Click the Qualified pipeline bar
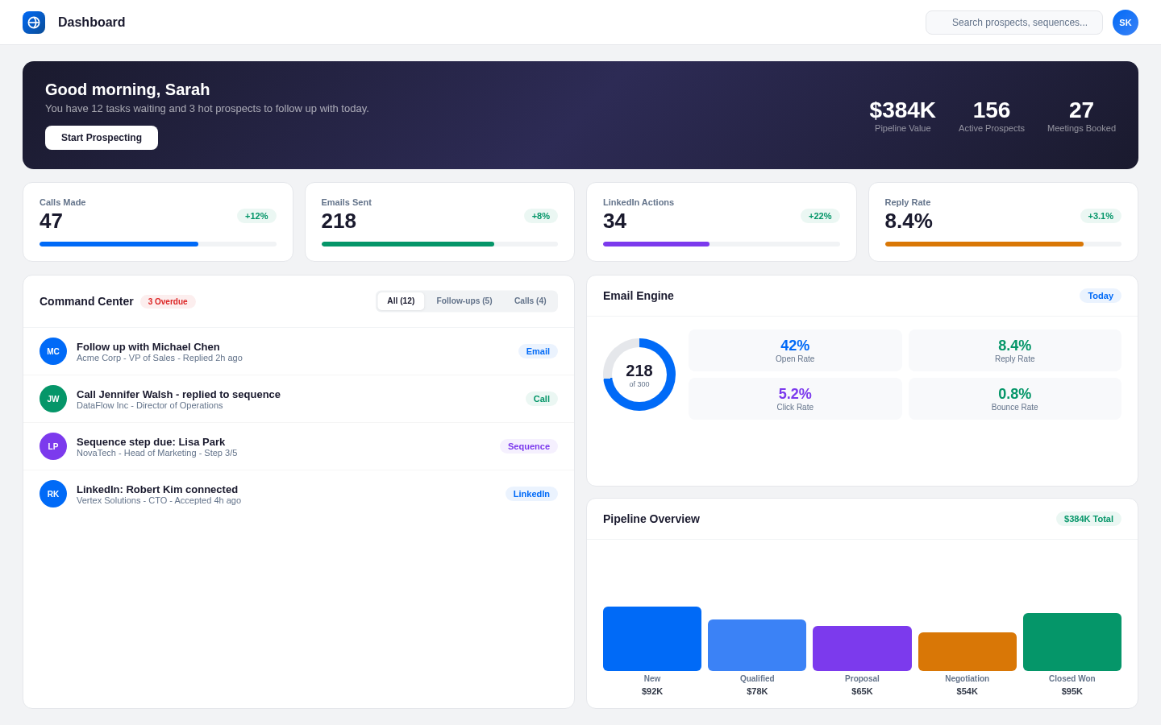Viewport: 1161px width, 725px height. click(757, 645)
